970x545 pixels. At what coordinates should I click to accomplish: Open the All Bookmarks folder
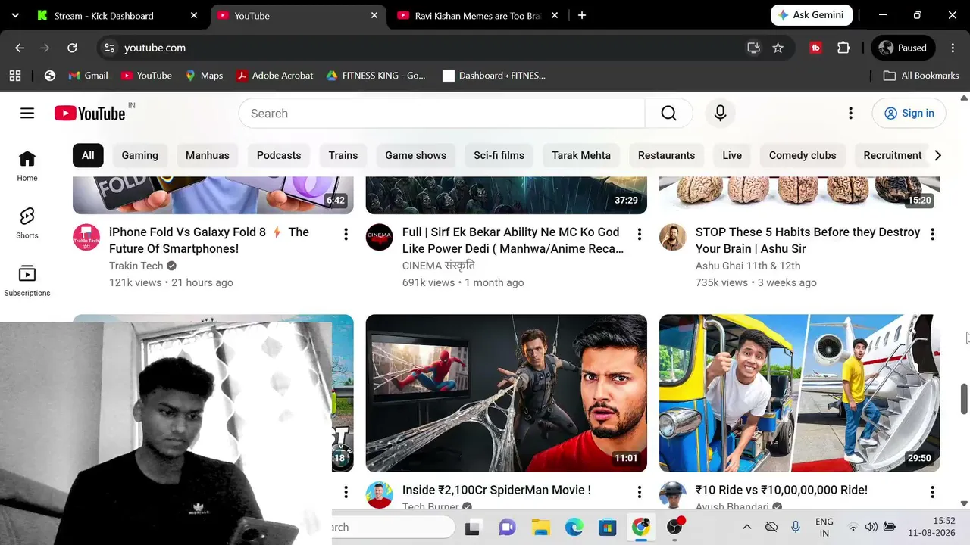(x=921, y=76)
